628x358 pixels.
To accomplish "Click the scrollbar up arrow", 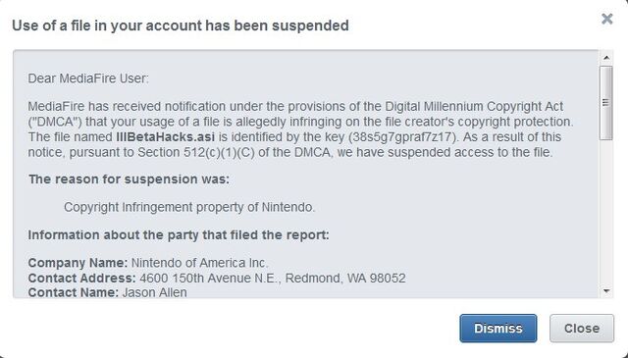I will [x=606, y=58].
